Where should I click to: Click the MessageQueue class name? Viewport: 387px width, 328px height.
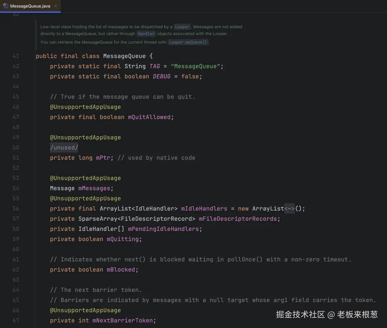pyautogui.click(x=125, y=56)
